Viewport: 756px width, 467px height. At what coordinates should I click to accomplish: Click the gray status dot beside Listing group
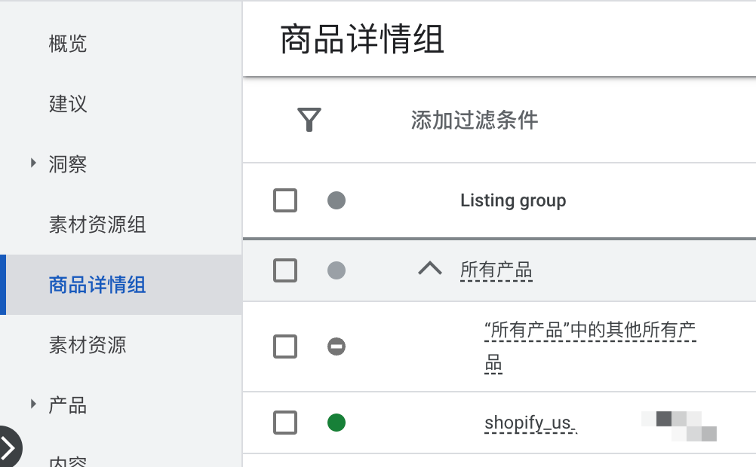tap(337, 200)
